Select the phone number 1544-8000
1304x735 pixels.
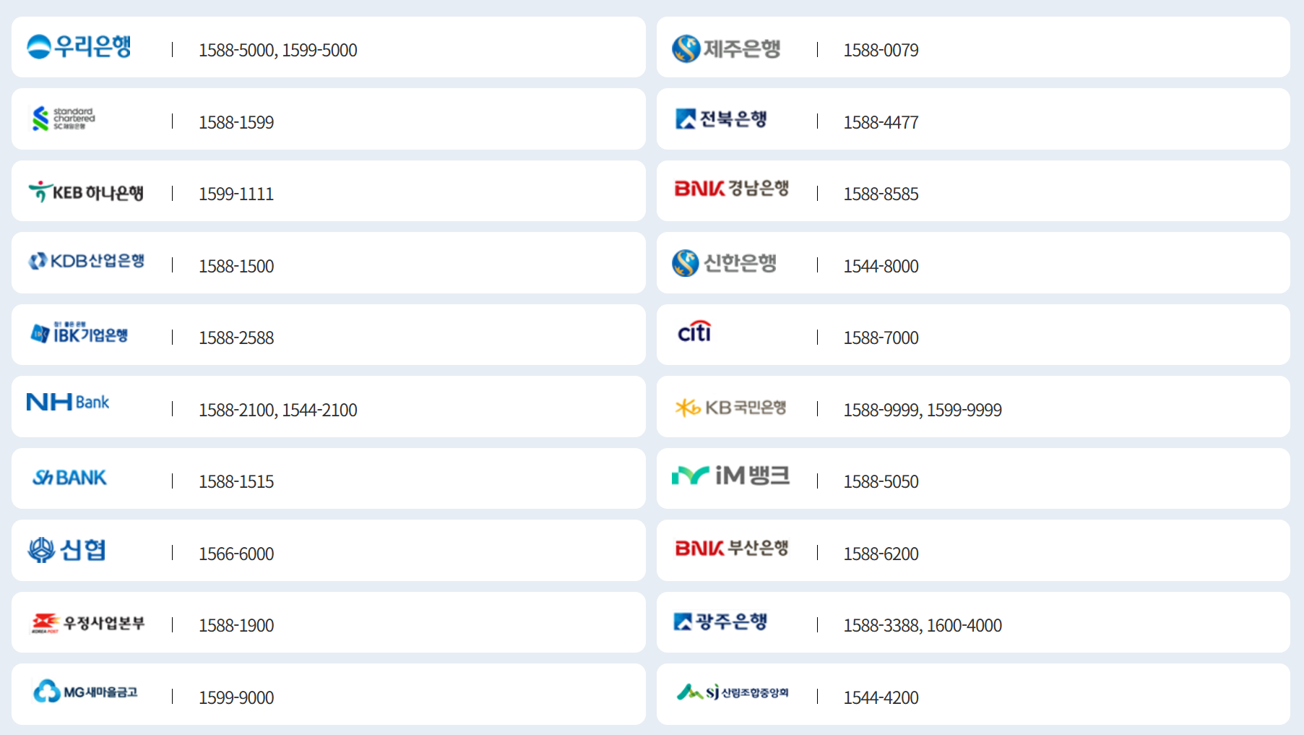pyautogui.click(x=881, y=266)
